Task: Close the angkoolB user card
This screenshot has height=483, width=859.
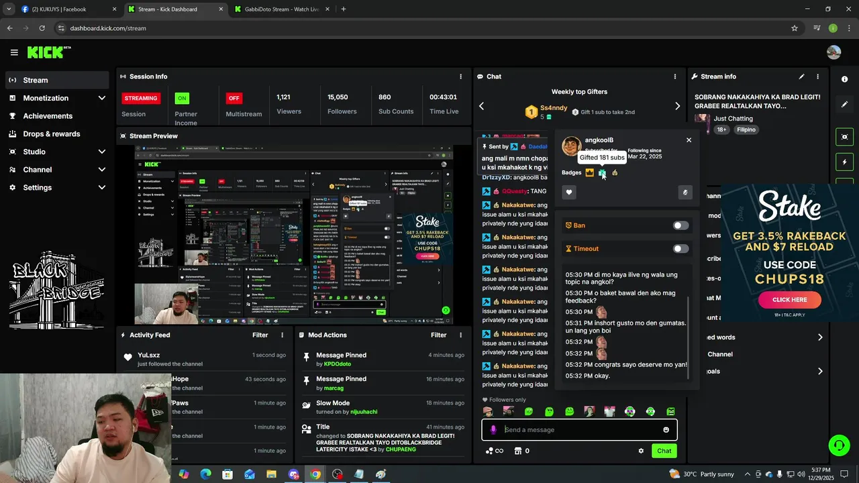Action: coord(689,140)
